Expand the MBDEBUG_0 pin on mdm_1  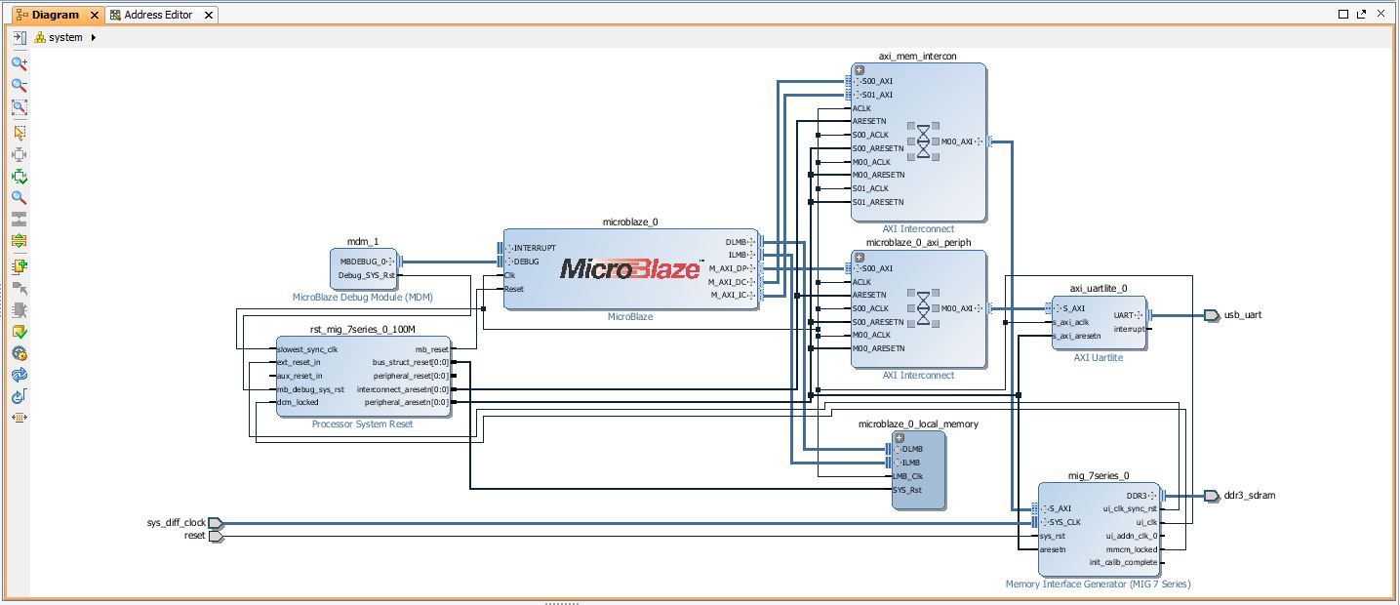pyautogui.click(x=391, y=262)
